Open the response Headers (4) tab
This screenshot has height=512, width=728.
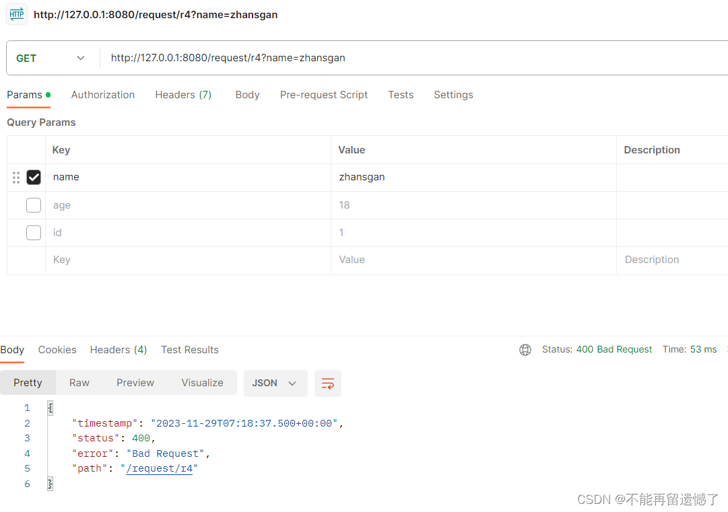[x=119, y=350]
